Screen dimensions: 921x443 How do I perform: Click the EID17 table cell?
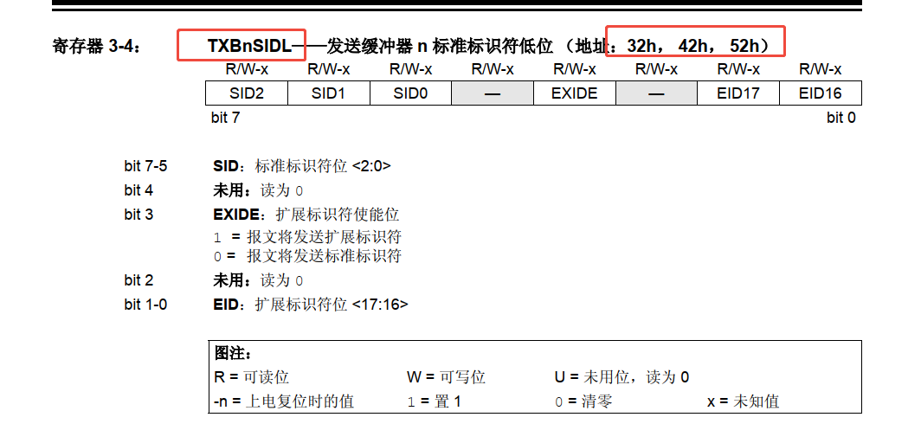pyautogui.click(x=738, y=93)
